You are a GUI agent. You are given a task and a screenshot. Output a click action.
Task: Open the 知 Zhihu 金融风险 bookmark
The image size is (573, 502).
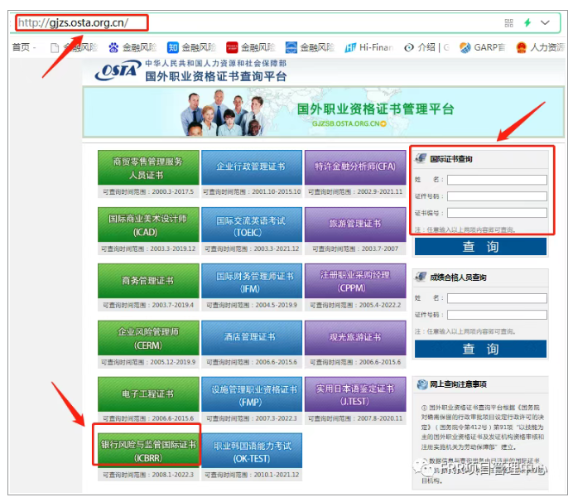click(x=191, y=47)
